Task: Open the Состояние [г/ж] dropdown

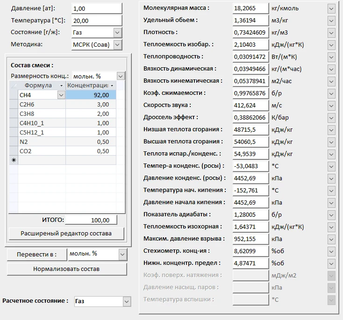Action: click(117, 33)
